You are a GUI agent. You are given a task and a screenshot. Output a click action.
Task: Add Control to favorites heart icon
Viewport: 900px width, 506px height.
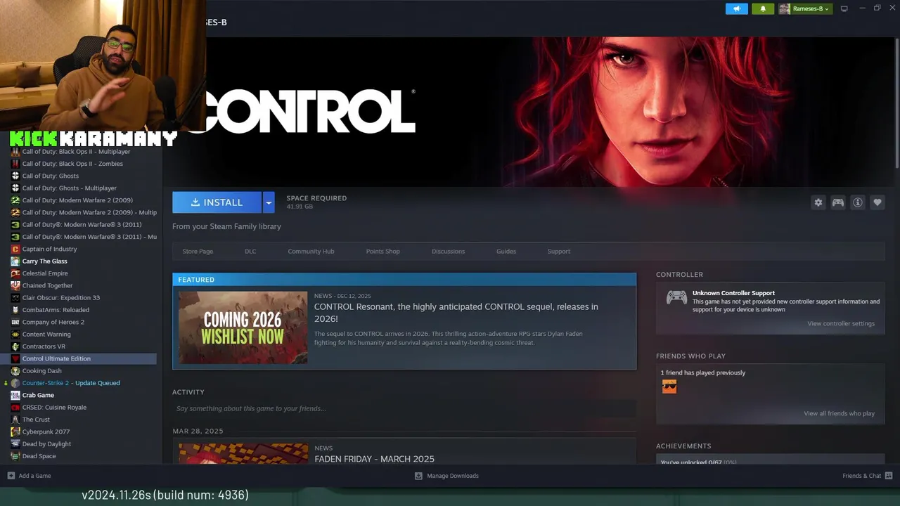pyautogui.click(x=877, y=202)
